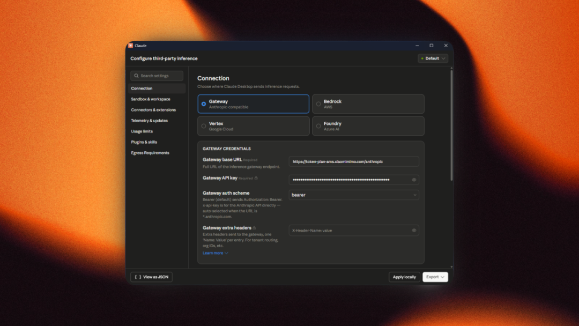Select the Gateway Anthropic-compatible option

[253, 103]
